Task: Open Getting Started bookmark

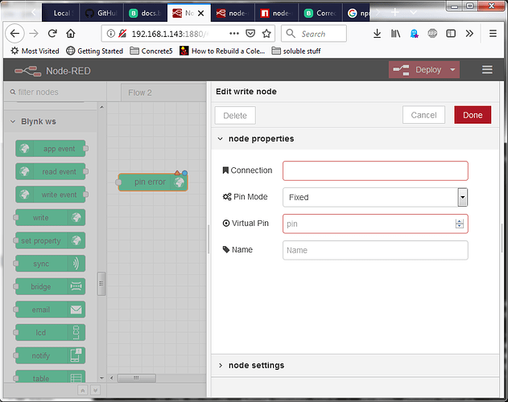Action: [95, 51]
